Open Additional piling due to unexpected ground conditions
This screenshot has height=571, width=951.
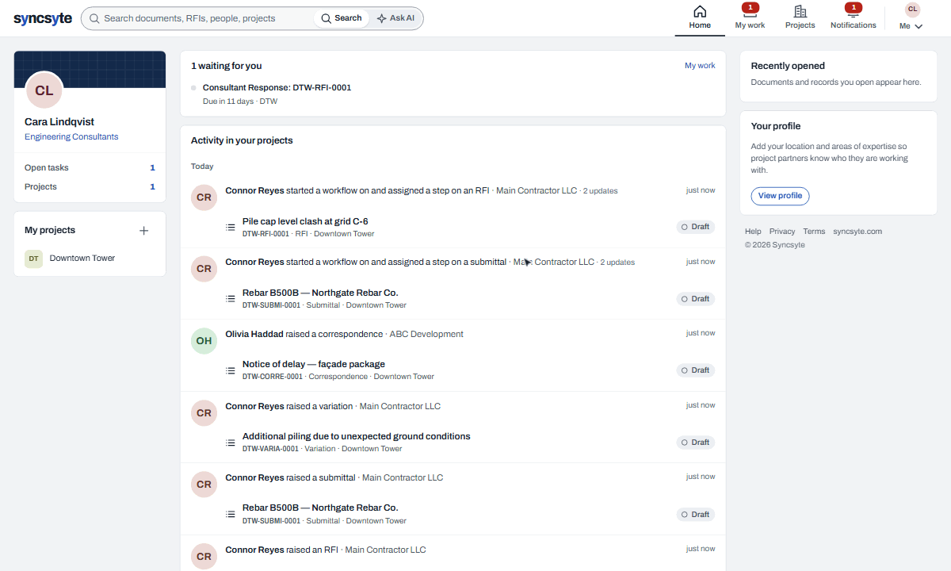tap(357, 436)
